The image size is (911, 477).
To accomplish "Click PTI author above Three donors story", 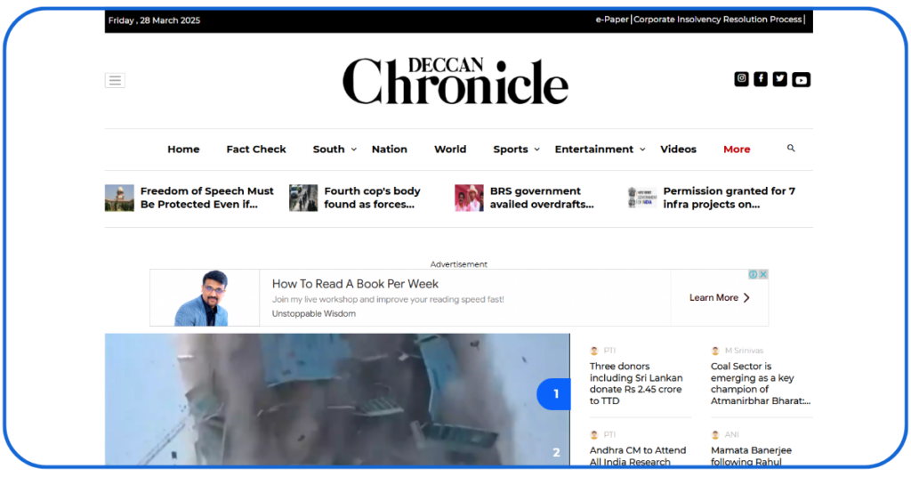I will [x=609, y=351].
